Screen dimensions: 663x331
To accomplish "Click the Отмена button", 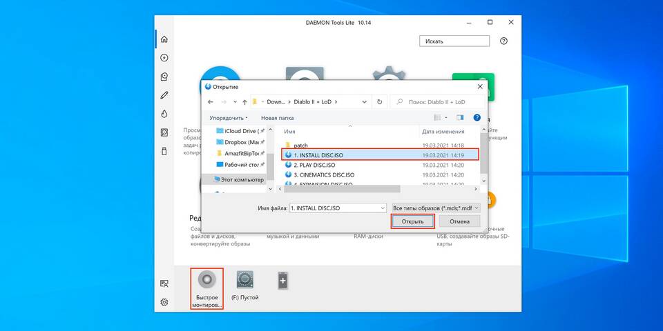I will [460, 221].
